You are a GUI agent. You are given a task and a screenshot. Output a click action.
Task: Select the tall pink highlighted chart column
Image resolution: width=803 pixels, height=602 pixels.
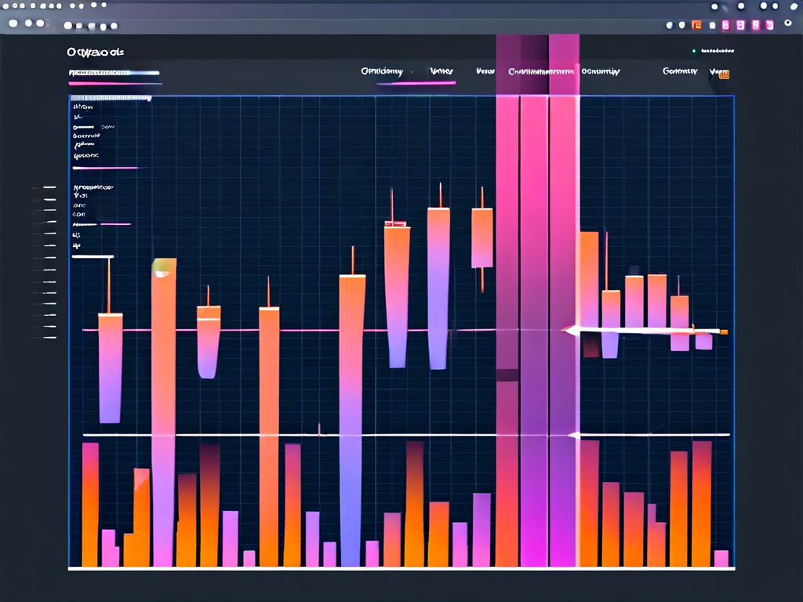(x=533, y=329)
